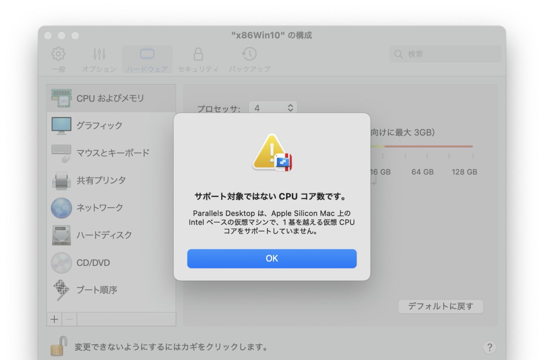Open the オプション tab sliders icon
Viewport: 544px width, 360px height.
[99, 54]
